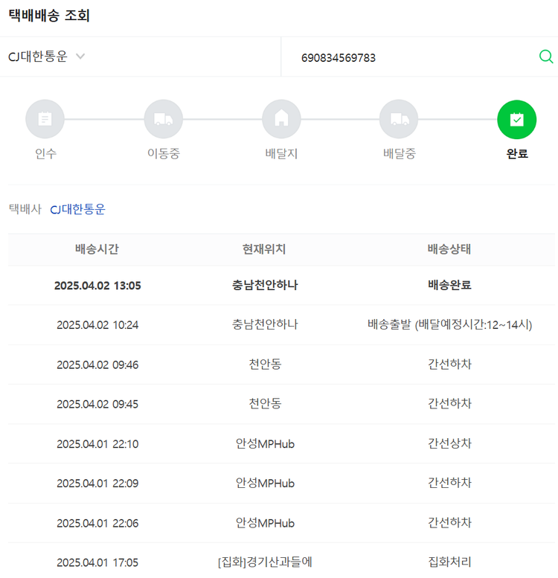Click the [집화]경기산과들에 location entry
Screen dimensions: 558x578
[264, 562]
